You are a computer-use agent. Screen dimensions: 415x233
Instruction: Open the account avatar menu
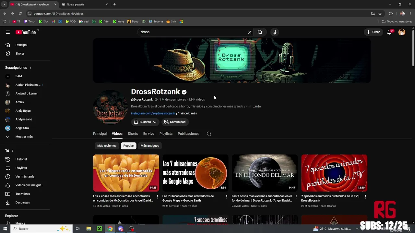[402, 32]
